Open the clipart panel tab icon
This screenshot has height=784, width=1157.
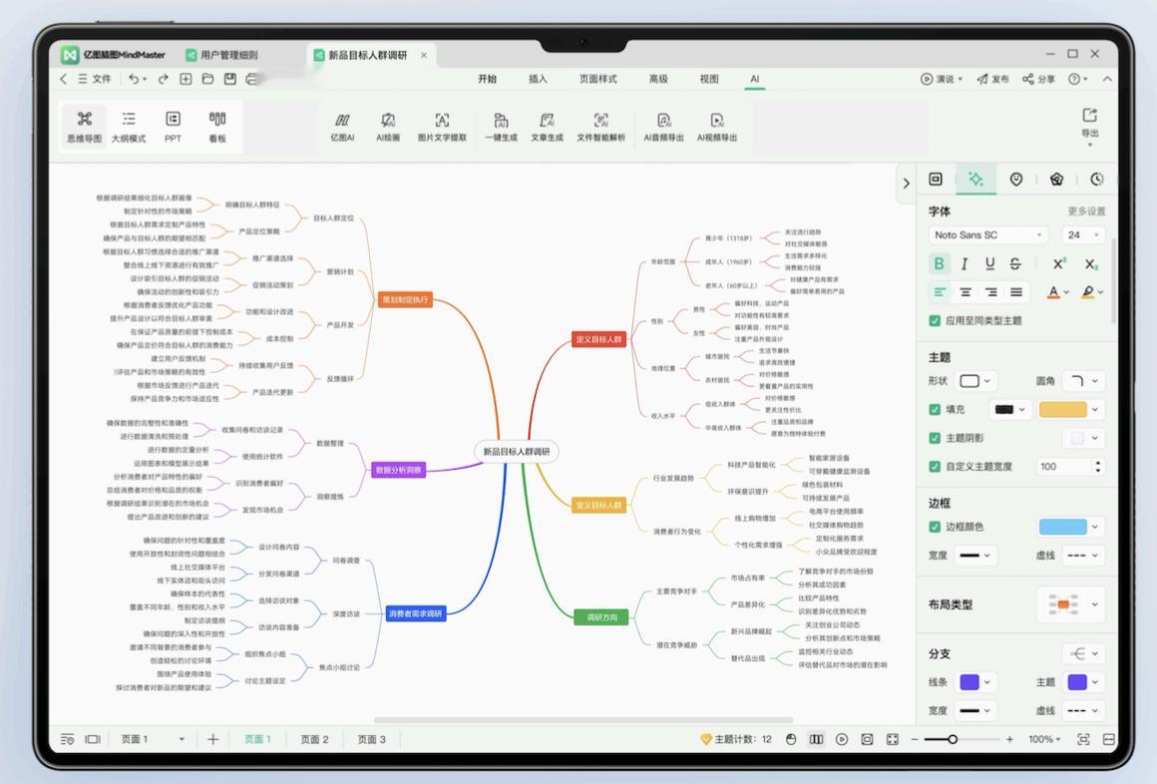pyautogui.click(x=1056, y=179)
